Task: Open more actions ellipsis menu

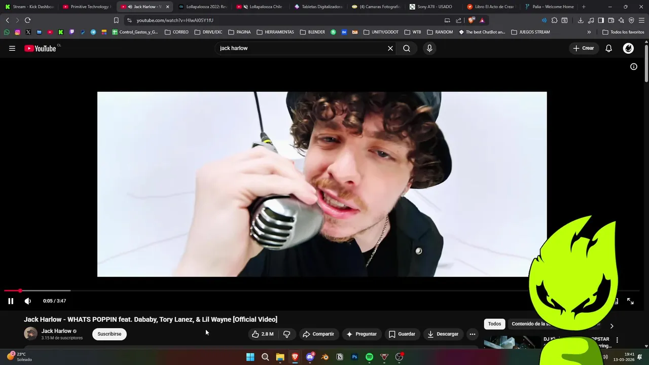Action: pyautogui.click(x=472, y=334)
